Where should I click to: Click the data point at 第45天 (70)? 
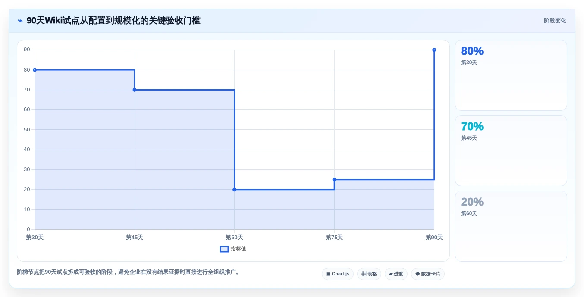pyautogui.click(x=135, y=90)
